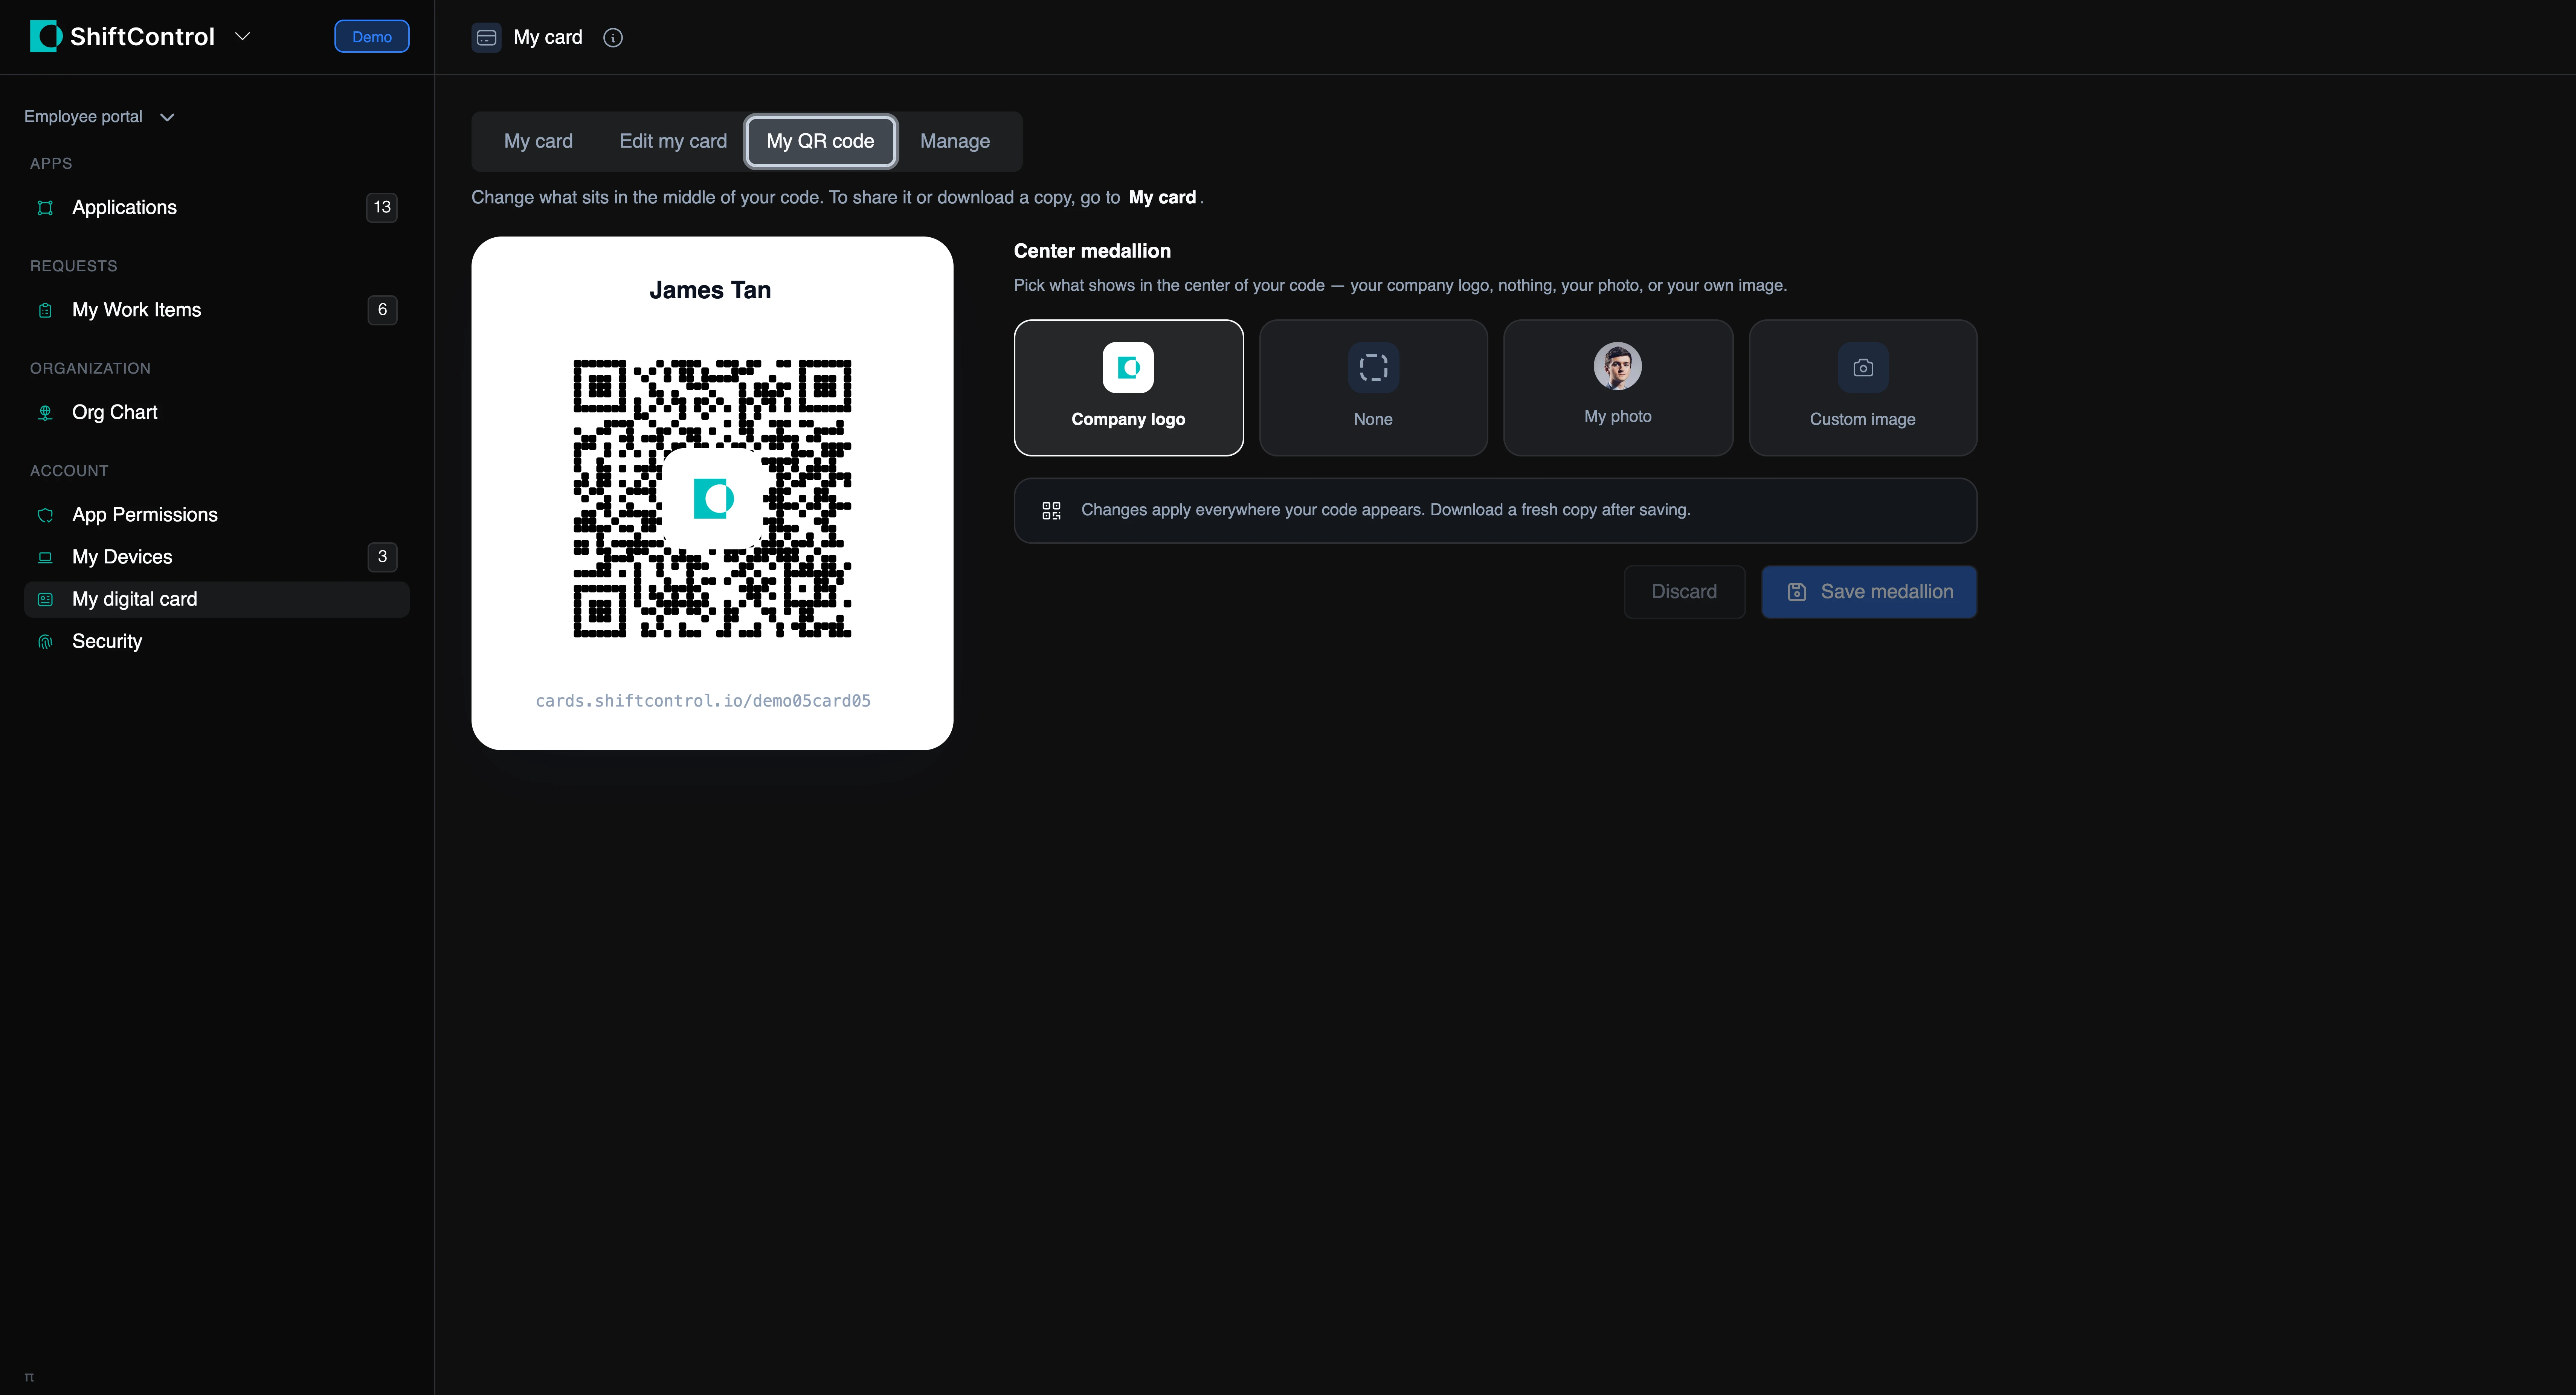Click the Applications sidebar icon
The width and height of the screenshot is (2576, 1395).
[45, 207]
